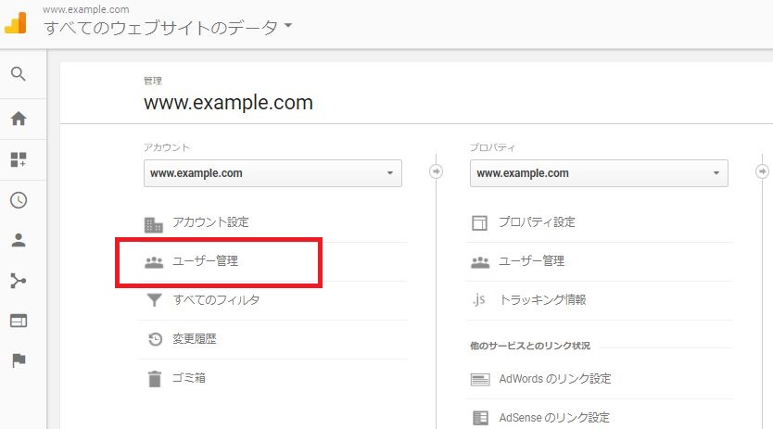Click the trash can icon for ゴミ箱
This screenshot has height=429, width=773.
(155, 379)
